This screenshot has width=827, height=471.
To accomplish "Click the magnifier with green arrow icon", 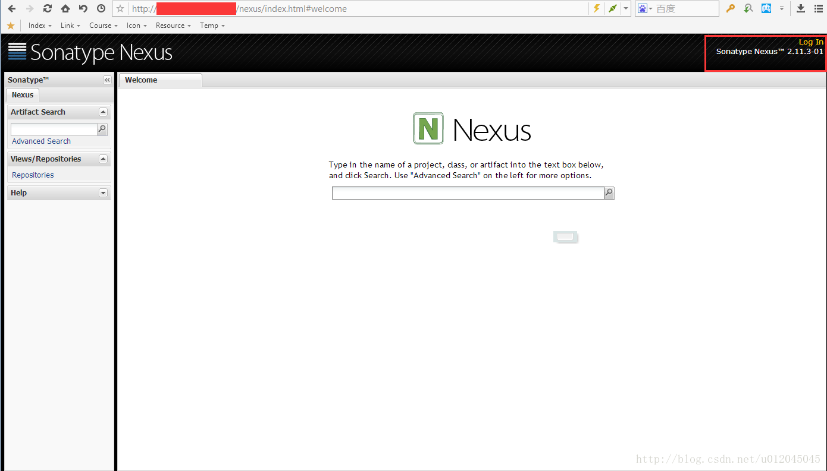I will 748,8.
